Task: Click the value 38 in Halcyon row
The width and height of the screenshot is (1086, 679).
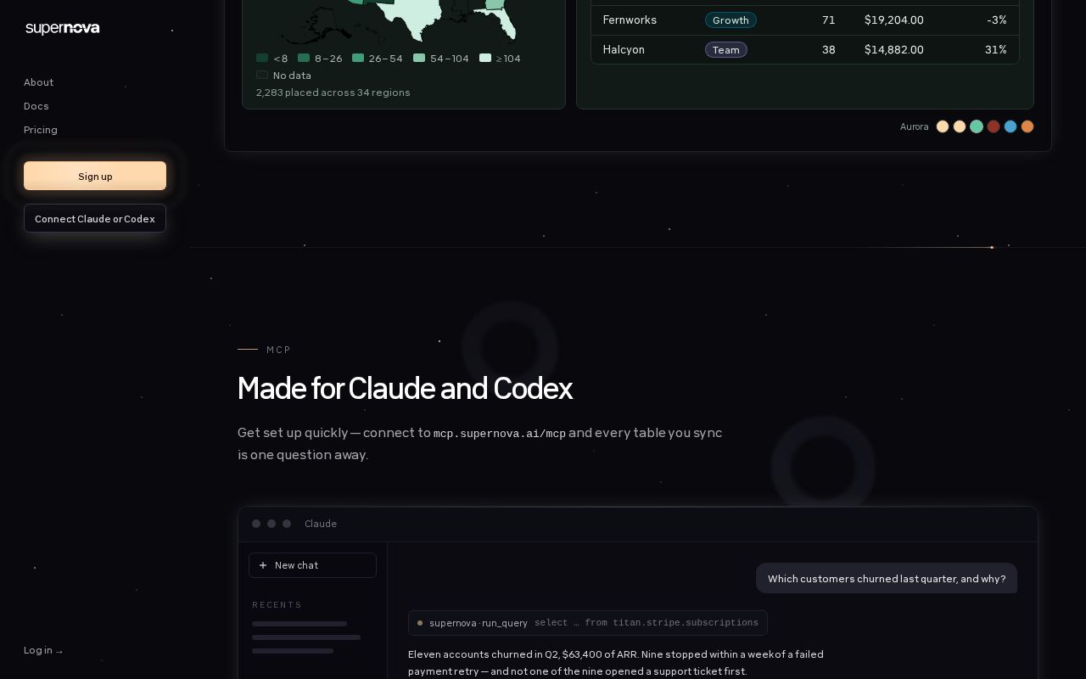Action: tap(829, 49)
